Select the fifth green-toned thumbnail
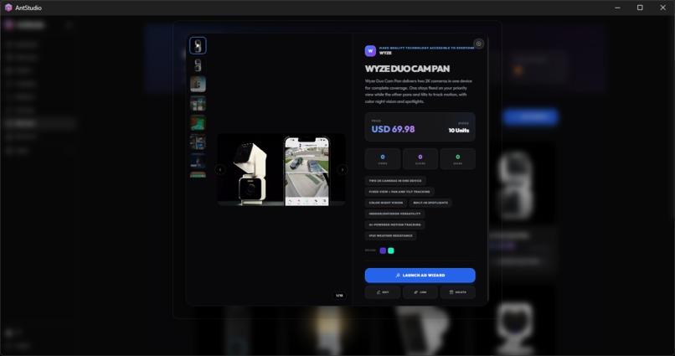Viewport: 675px width, 356px height. (198, 122)
